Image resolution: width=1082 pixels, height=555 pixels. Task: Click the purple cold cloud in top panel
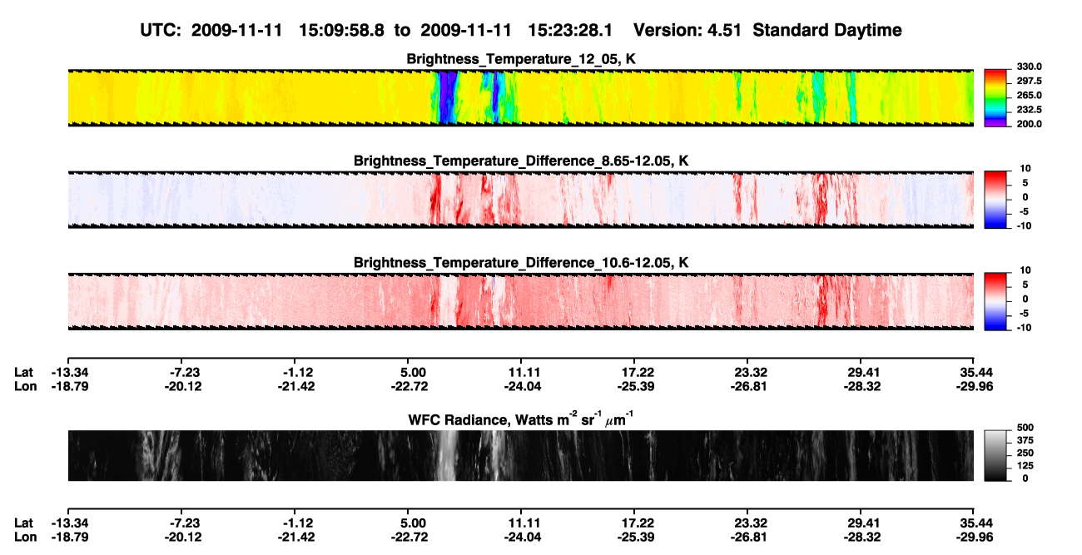(x=448, y=97)
